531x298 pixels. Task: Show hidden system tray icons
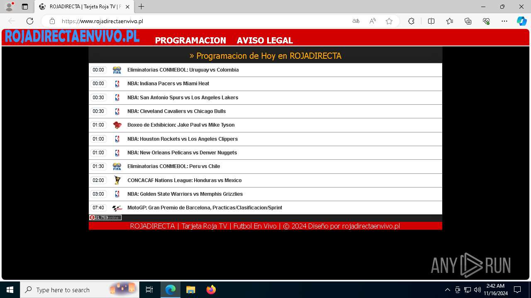point(447,290)
